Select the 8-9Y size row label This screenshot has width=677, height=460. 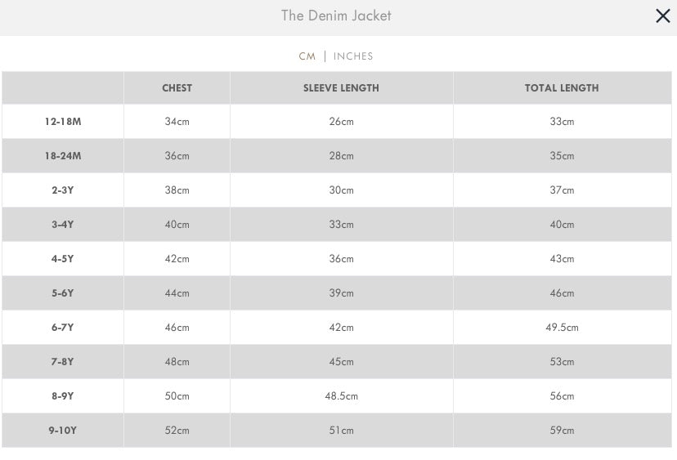pyautogui.click(x=63, y=396)
